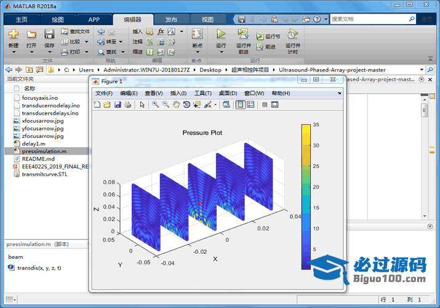The width and height of the screenshot is (440, 308).
Task: Open the address path history dropdown arrow
Action: (422, 70)
